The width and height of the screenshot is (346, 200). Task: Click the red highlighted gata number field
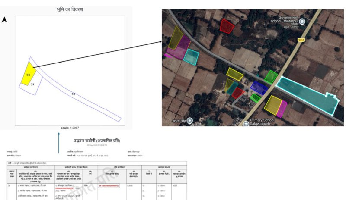pos(109,186)
